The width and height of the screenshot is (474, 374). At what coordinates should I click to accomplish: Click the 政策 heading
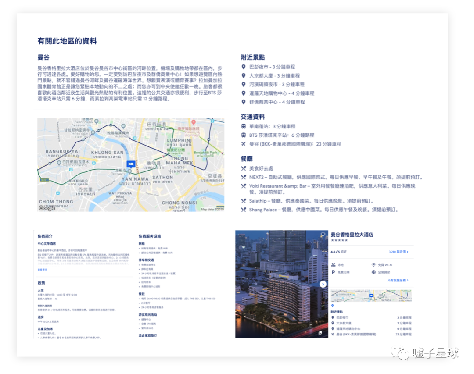[41, 283]
